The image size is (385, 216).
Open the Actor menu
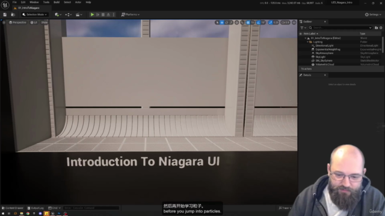tap(78, 2)
